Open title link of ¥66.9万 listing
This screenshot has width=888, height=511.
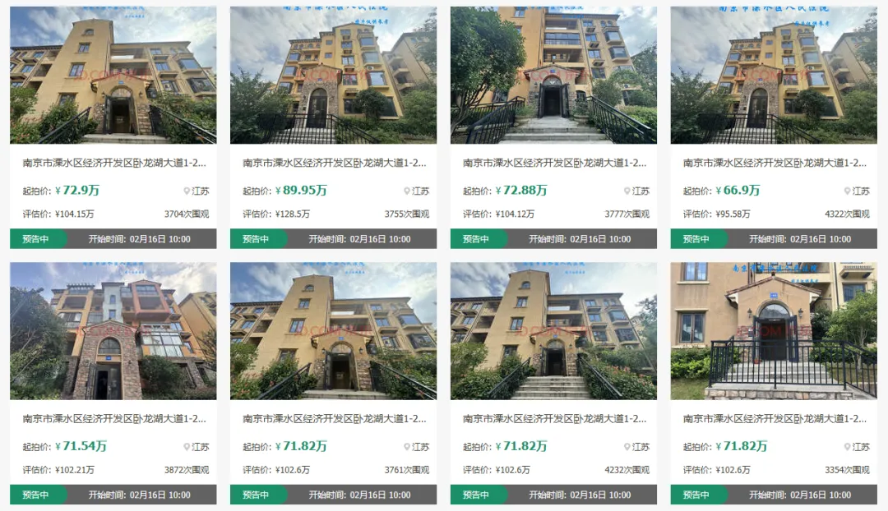[x=775, y=163]
